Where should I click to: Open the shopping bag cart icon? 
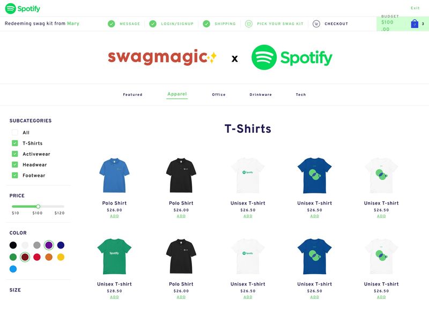[415, 24]
